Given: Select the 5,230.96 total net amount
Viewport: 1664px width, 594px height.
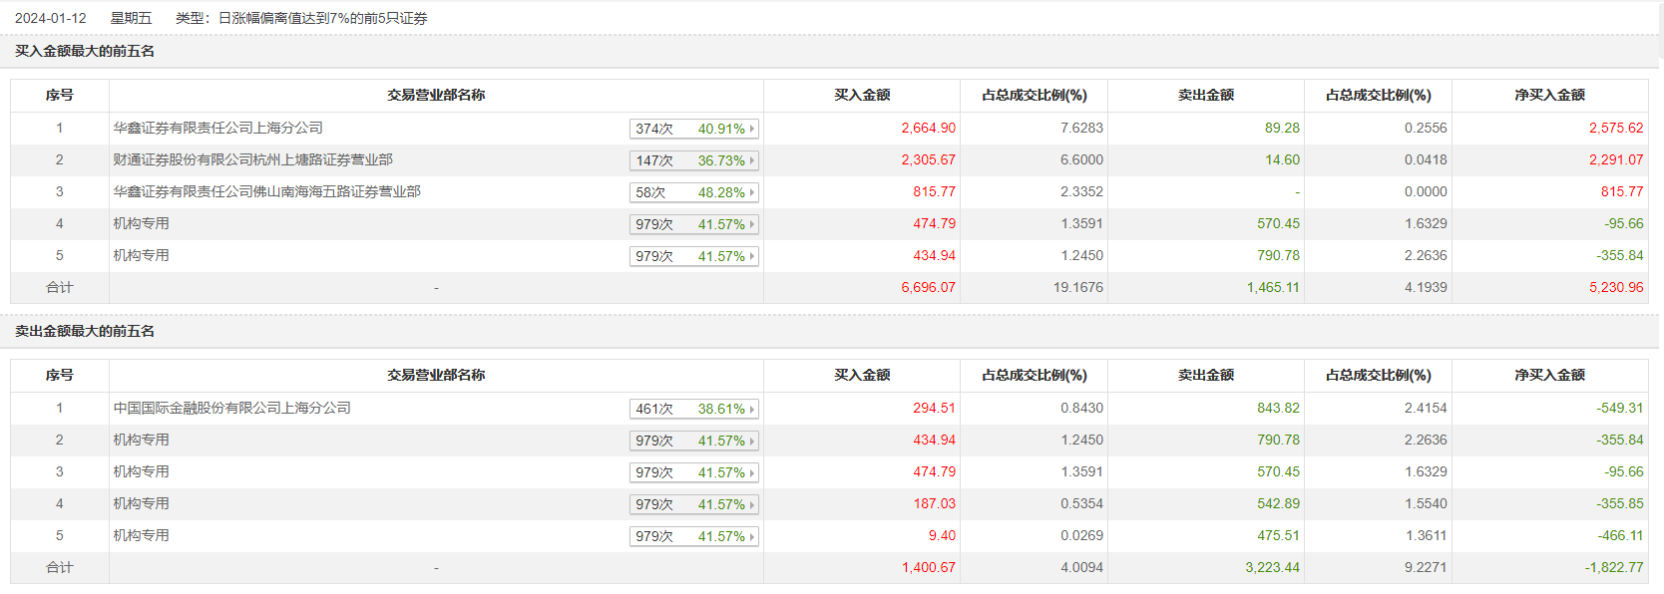Looking at the screenshot, I should (x=1615, y=287).
